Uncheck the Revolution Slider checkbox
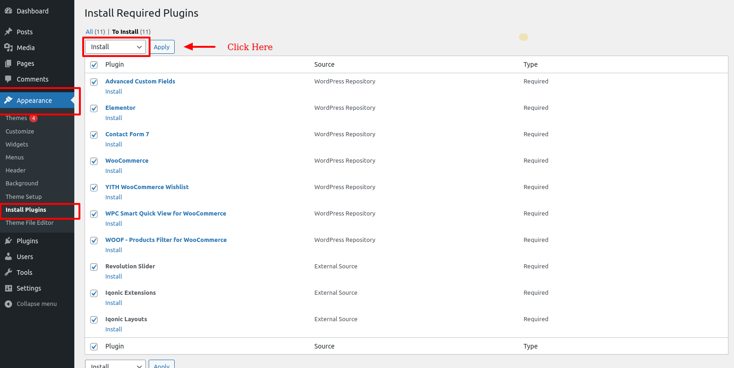This screenshot has height=368, width=734. point(94,267)
